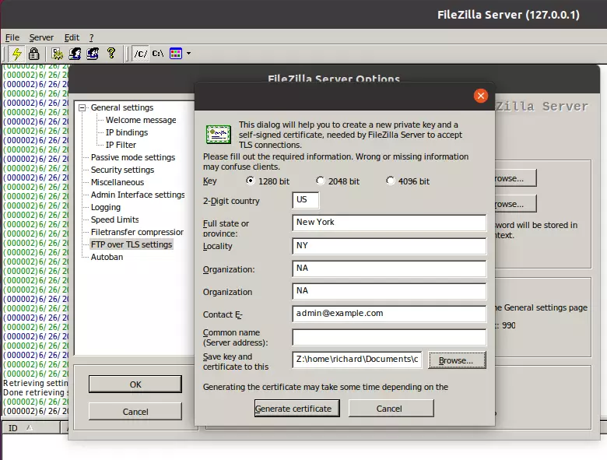The width and height of the screenshot is (607, 460).
Task: Sort the connection list by ID column
Action: [x=31, y=428]
